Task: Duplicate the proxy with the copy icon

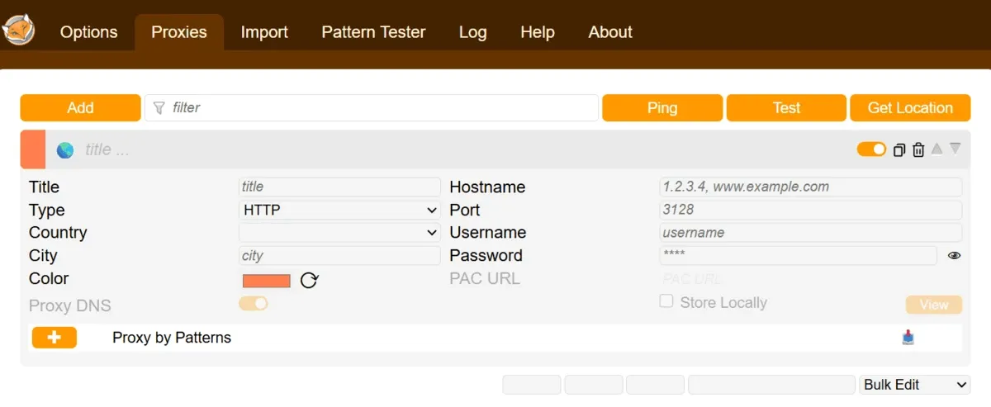Action: click(x=899, y=149)
